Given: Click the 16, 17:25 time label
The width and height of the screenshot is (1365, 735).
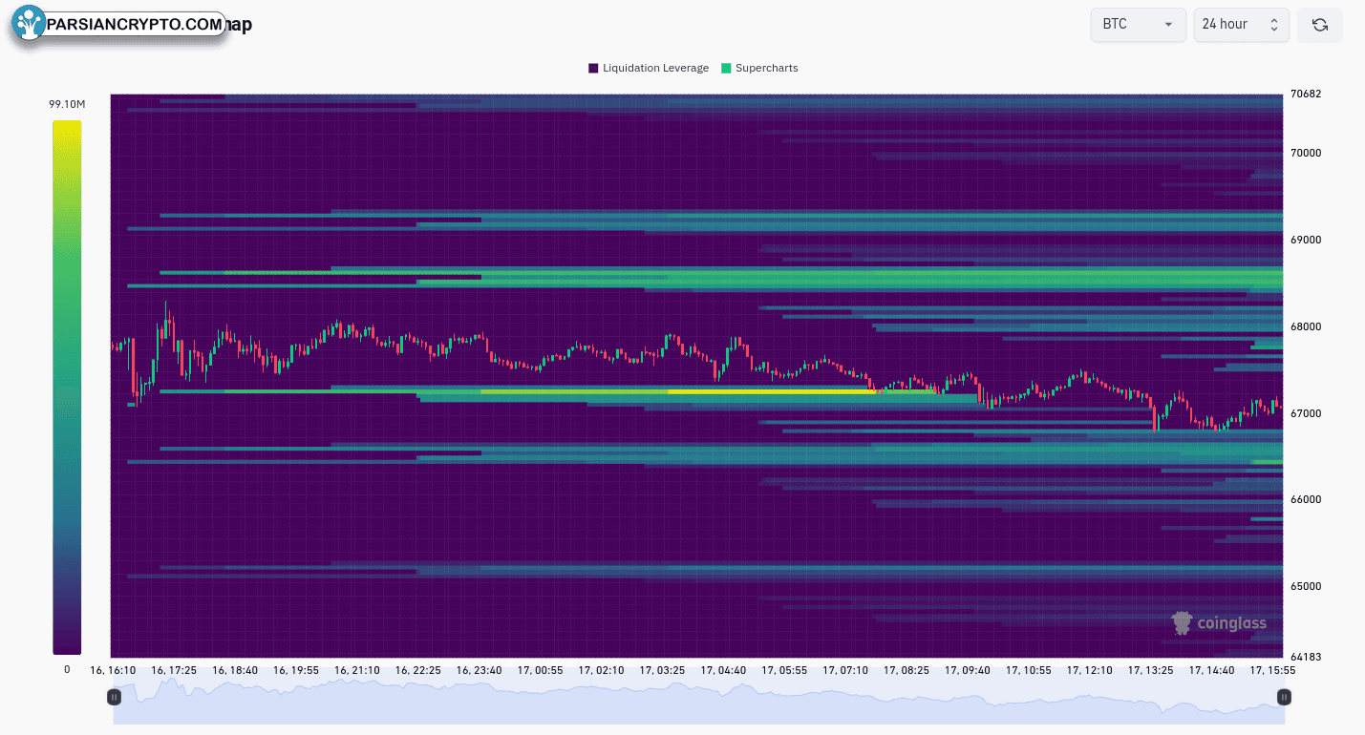Looking at the screenshot, I should (x=174, y=670).
